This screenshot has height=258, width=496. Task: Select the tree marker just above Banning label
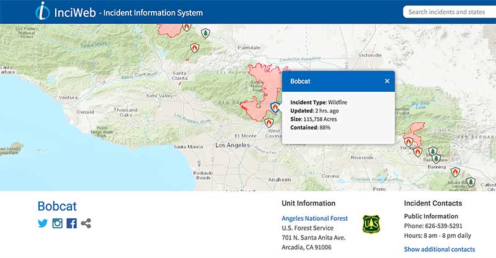click(436, 158)
